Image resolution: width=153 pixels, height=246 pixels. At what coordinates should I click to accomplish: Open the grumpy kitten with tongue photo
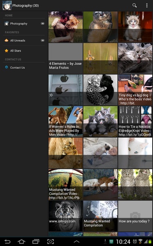point(135,27)
